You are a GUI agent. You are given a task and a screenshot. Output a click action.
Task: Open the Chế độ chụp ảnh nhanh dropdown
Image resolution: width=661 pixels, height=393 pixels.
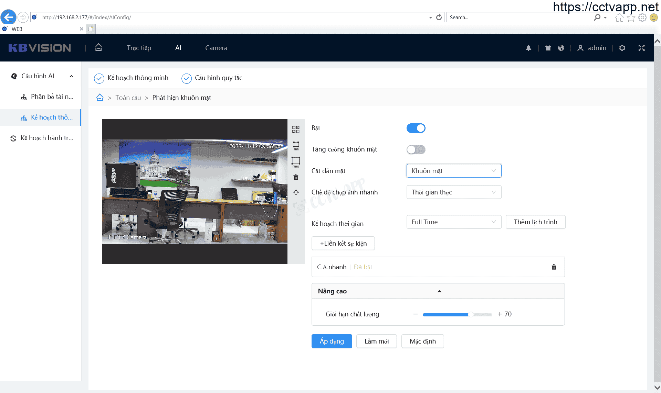(454, 192)
